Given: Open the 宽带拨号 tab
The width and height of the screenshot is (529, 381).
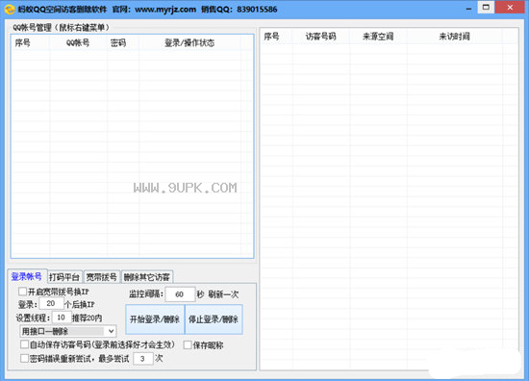Looking at the screenshot, I should 101,277.
